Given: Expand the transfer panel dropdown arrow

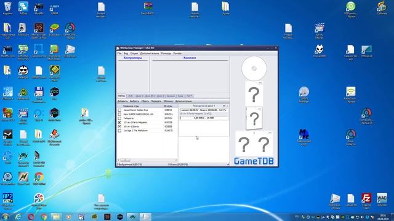Looking at the screenshot, I should tap(223, 106).
